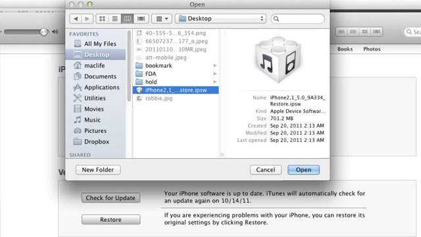Viewport: 421px width, 237px height.
Task: Click the maclife house icon
Action: 78,65
